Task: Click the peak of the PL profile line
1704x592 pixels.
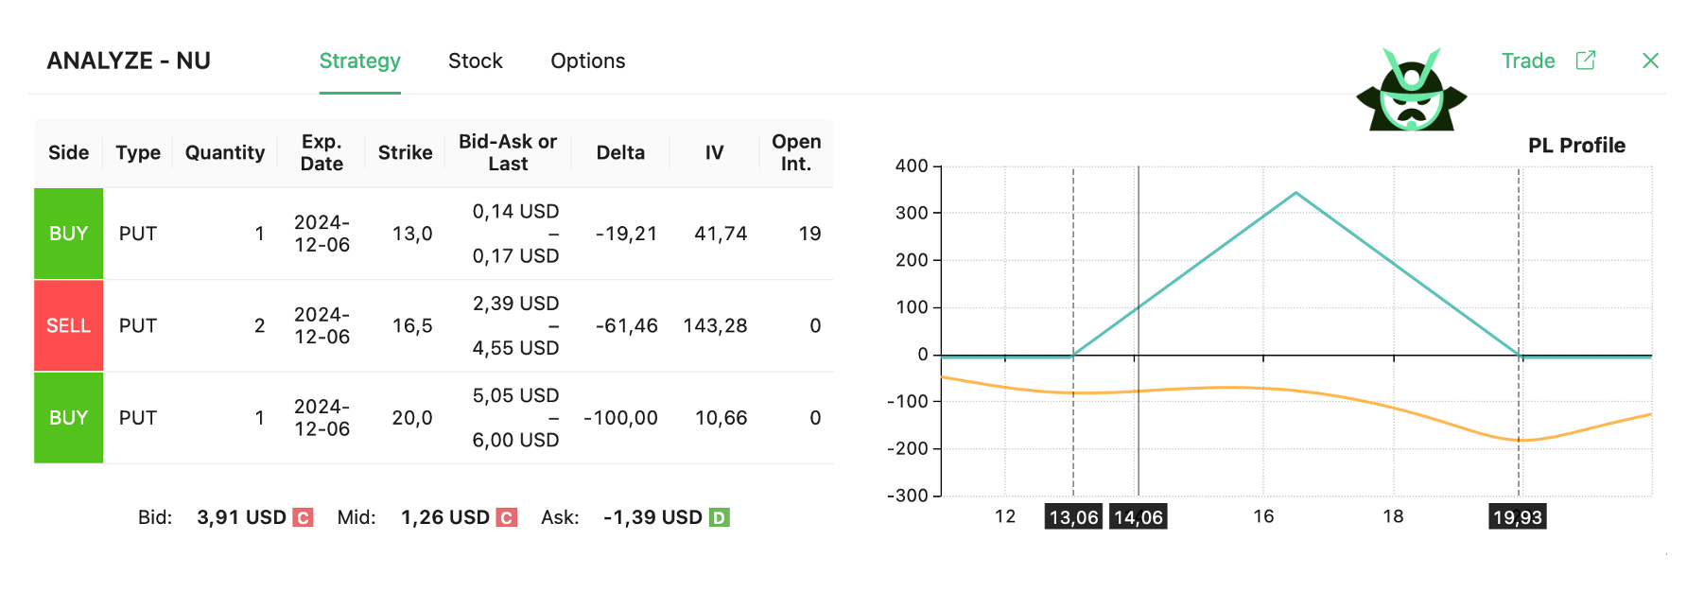Action: click(1295, 193)
